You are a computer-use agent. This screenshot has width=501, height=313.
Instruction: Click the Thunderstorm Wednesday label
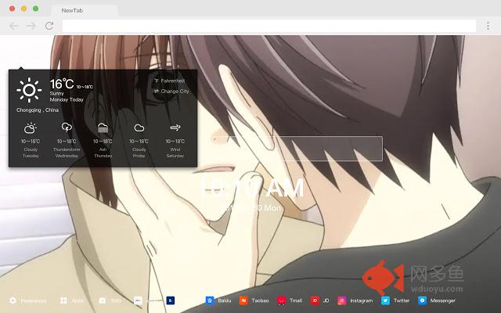(x=67, y=153)
